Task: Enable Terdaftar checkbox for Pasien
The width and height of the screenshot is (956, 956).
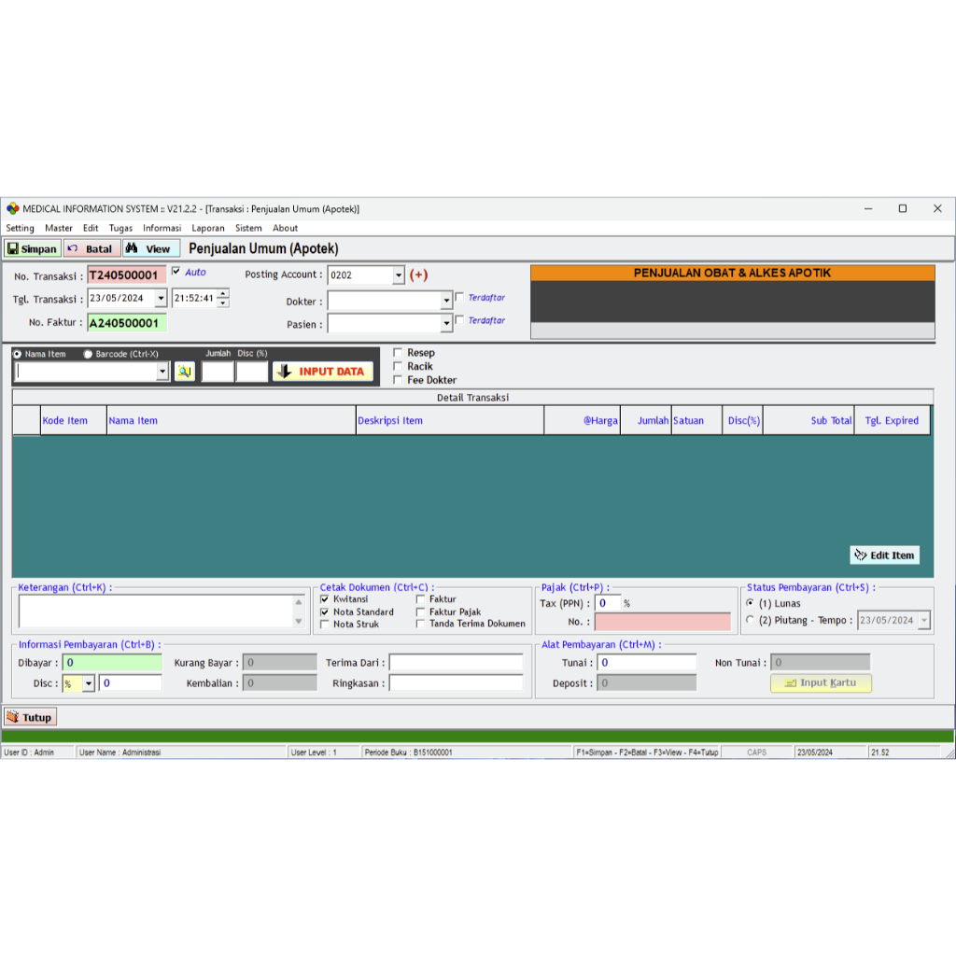Action: (x=459, y=319)
